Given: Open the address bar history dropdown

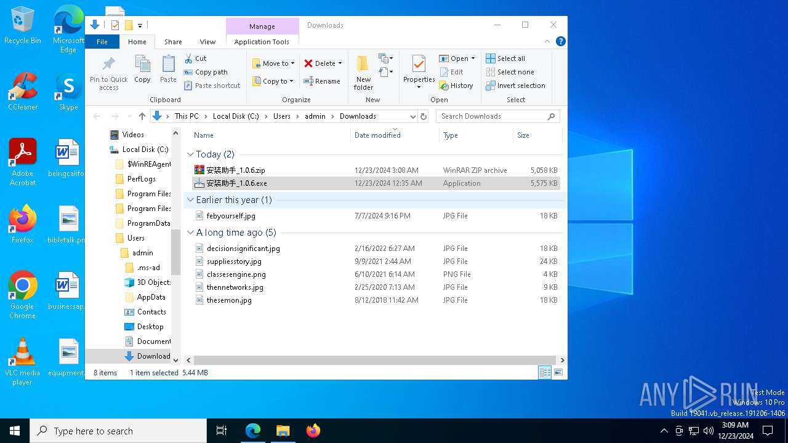Looking at the screenshot, I should click(x=412, y=116).
